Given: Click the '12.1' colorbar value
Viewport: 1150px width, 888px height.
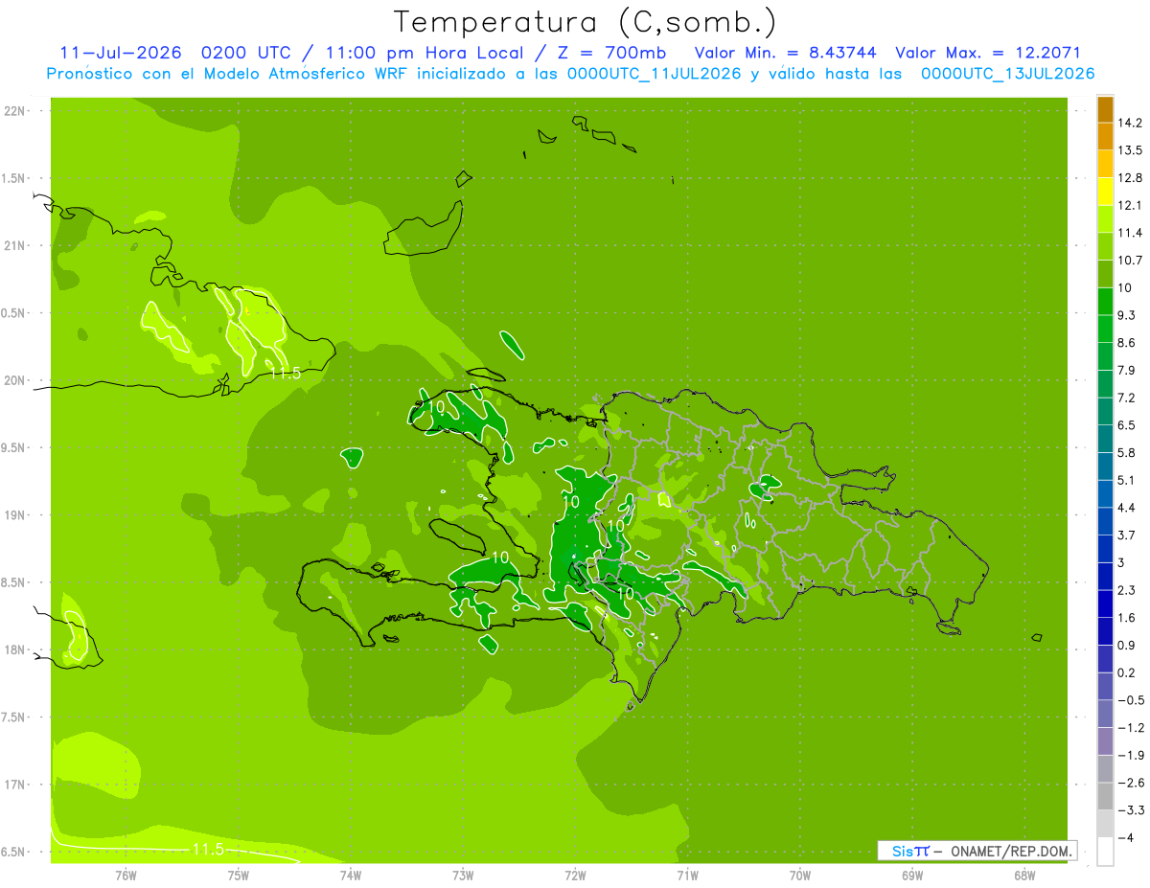Looking at the screenshot, I should click(x=1130, y=205).
